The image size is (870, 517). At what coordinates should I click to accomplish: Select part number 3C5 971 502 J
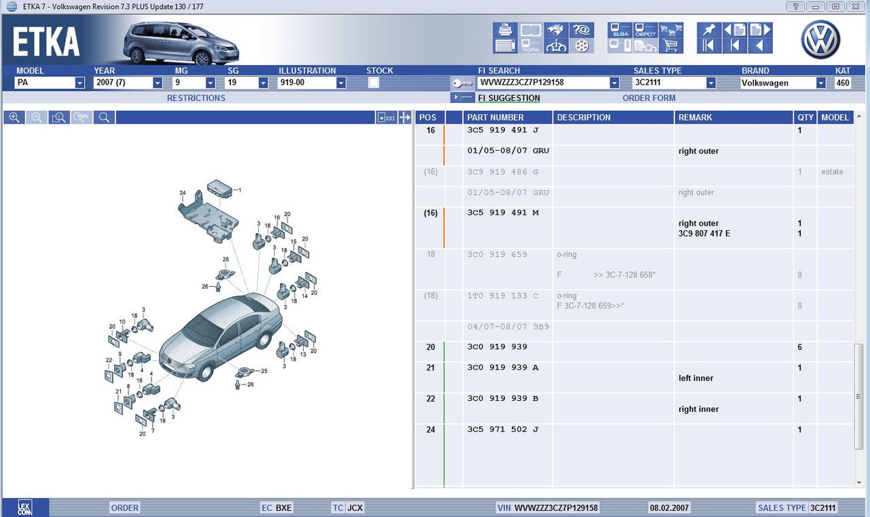tap(503, 429)
